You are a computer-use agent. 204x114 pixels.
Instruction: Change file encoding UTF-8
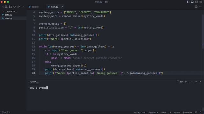(x=164, y=113)
